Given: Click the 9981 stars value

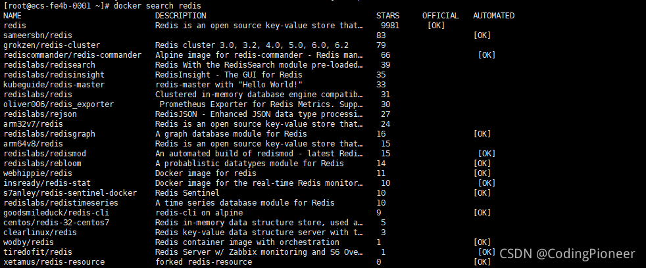Looking at the screenshot, I should coord(390,26).
